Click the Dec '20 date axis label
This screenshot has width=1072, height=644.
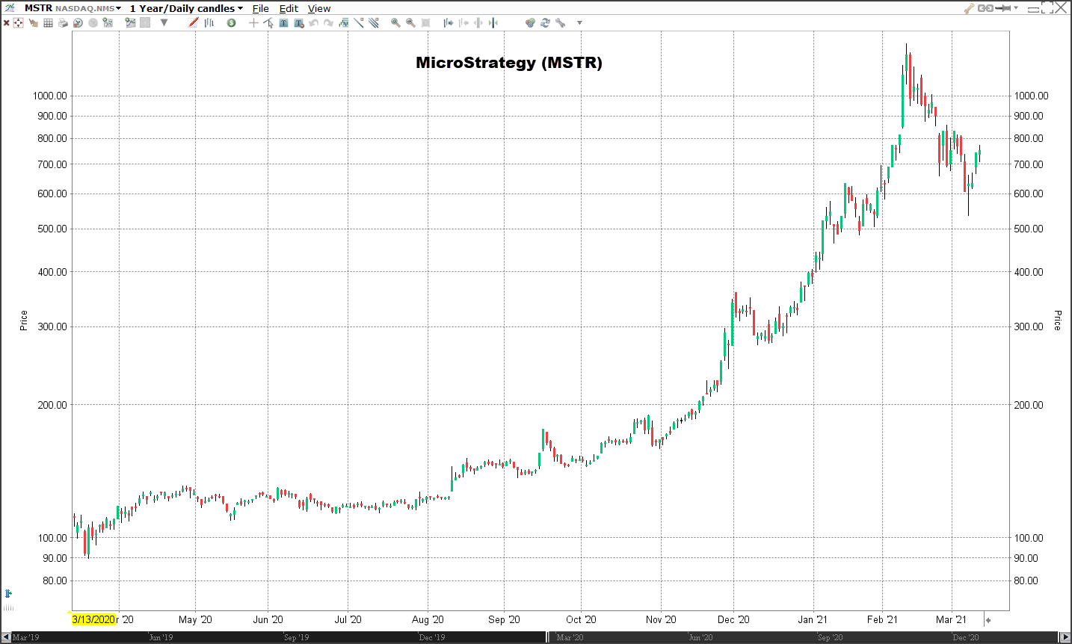[x=733, y=619]
